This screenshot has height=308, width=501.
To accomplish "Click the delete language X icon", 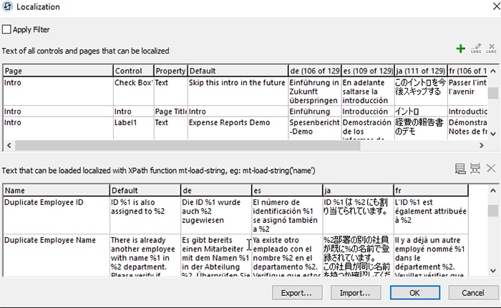I will 491,49.
